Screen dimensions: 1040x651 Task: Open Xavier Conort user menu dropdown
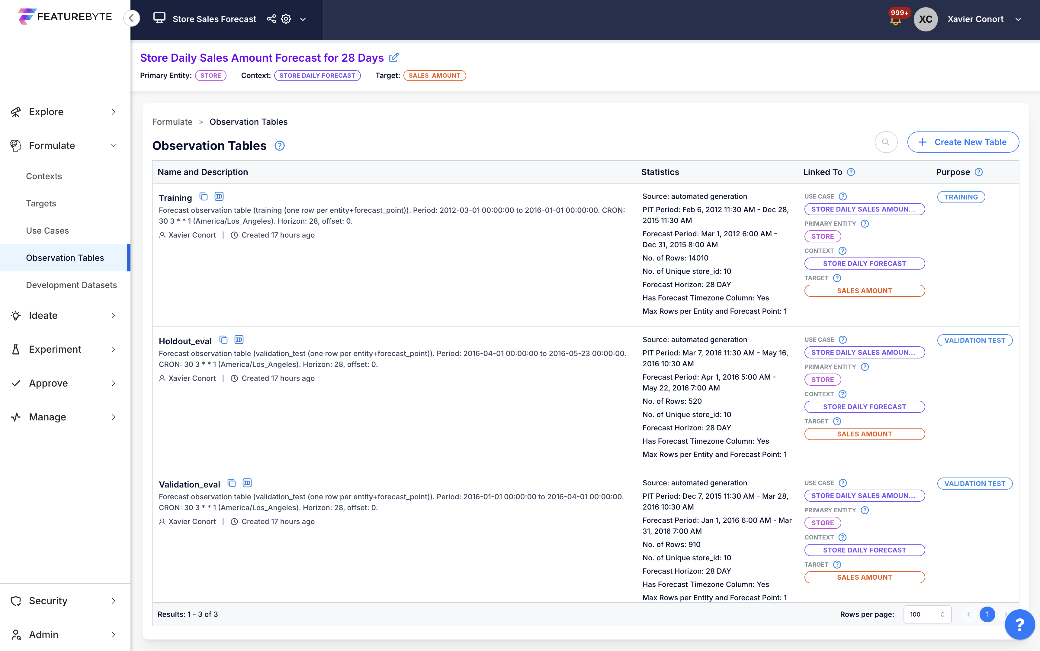tap(1018, 19)
